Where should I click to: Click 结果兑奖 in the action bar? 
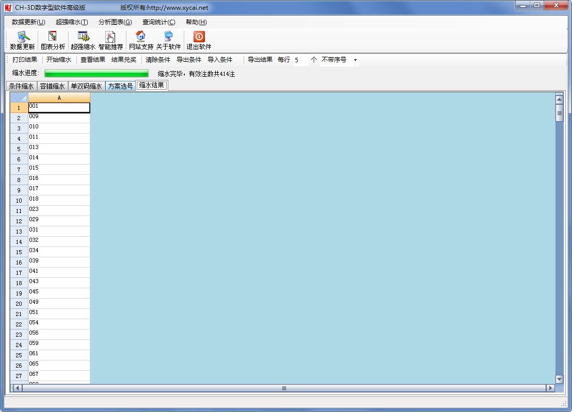[x=124, y=60]
